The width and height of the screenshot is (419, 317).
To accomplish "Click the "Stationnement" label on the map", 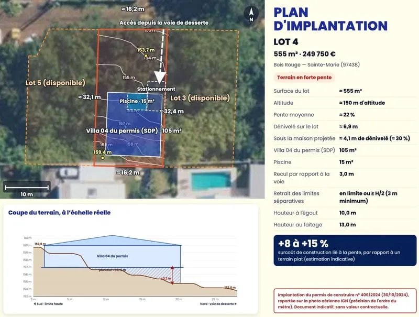I will 156,89.
